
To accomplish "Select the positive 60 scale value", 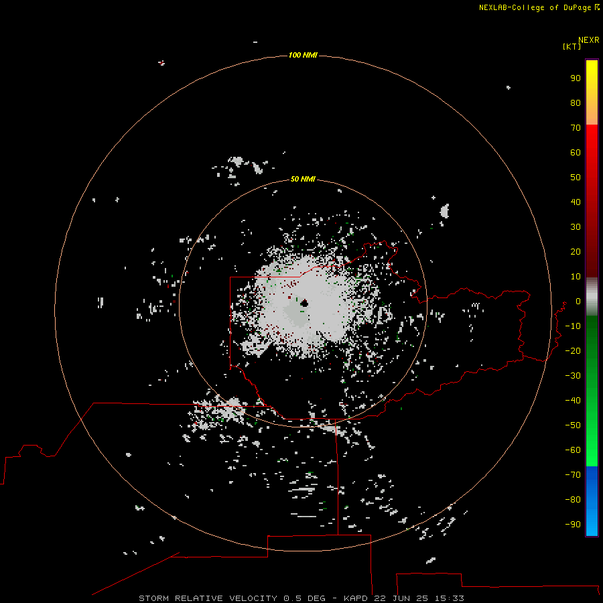I will (x=576, y=152).
